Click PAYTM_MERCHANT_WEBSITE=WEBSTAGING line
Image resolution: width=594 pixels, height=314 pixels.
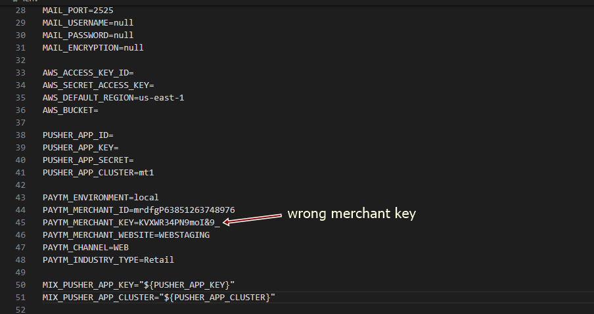126,235
